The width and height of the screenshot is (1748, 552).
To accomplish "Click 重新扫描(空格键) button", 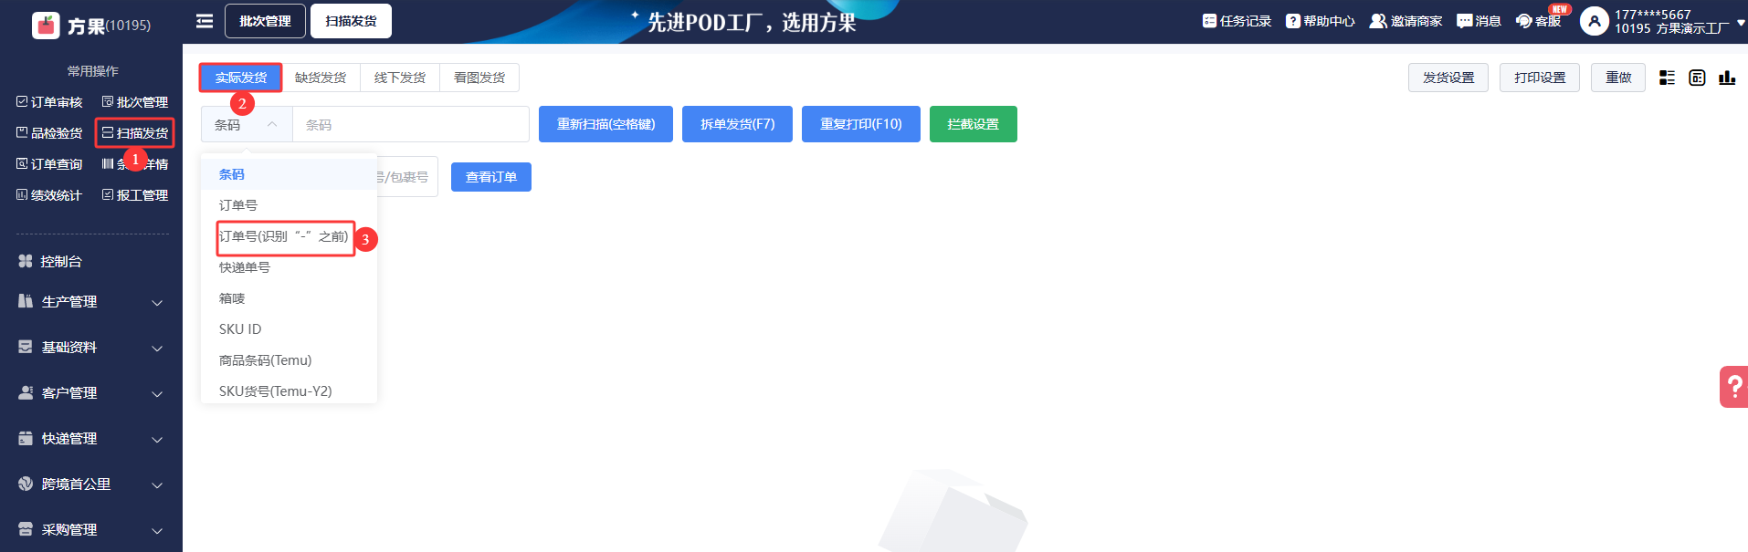I will click(x=605, y=124).
